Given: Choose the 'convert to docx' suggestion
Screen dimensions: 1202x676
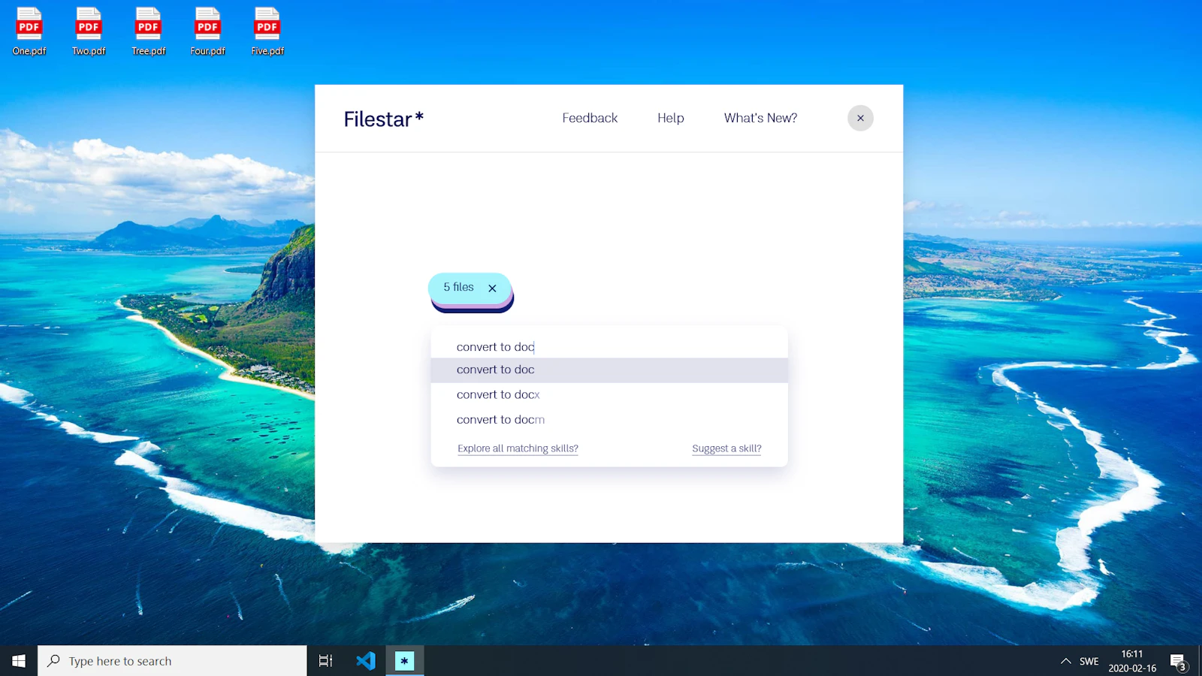Looking at the screenshot, I should [609, 394].
